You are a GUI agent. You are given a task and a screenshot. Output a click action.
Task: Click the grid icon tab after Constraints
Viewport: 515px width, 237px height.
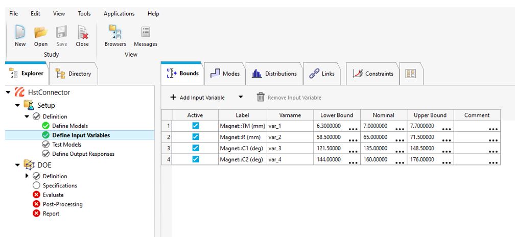click(x=410, y=74)
